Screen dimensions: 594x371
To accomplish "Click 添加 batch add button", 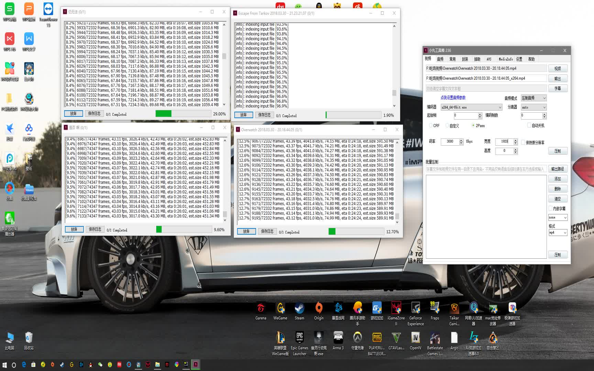I will coord(558,179).
